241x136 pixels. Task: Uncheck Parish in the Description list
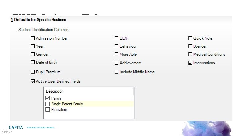point(47,98)
